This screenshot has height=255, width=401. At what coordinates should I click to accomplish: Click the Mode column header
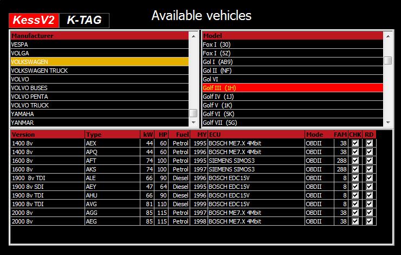(x=319, y=135)
